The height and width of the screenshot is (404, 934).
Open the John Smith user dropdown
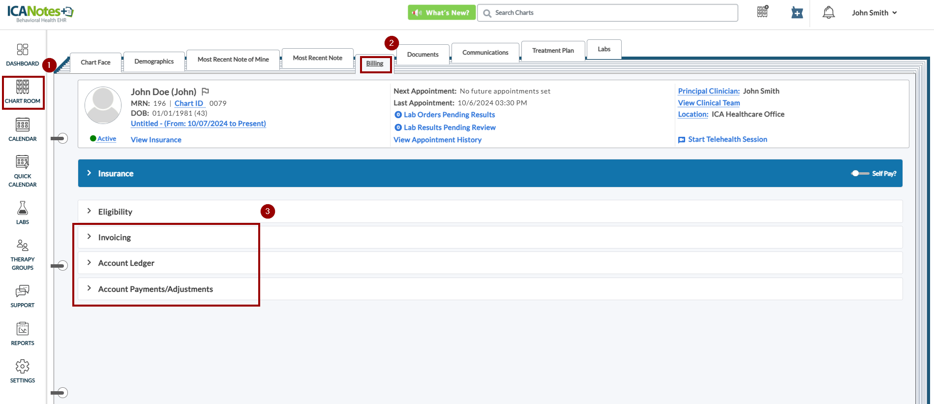(874, 13)
